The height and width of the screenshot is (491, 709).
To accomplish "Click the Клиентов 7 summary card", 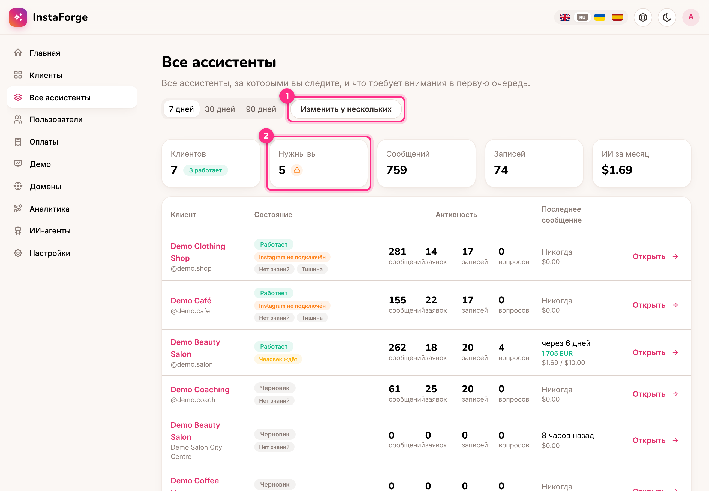I will coord(211,163).
